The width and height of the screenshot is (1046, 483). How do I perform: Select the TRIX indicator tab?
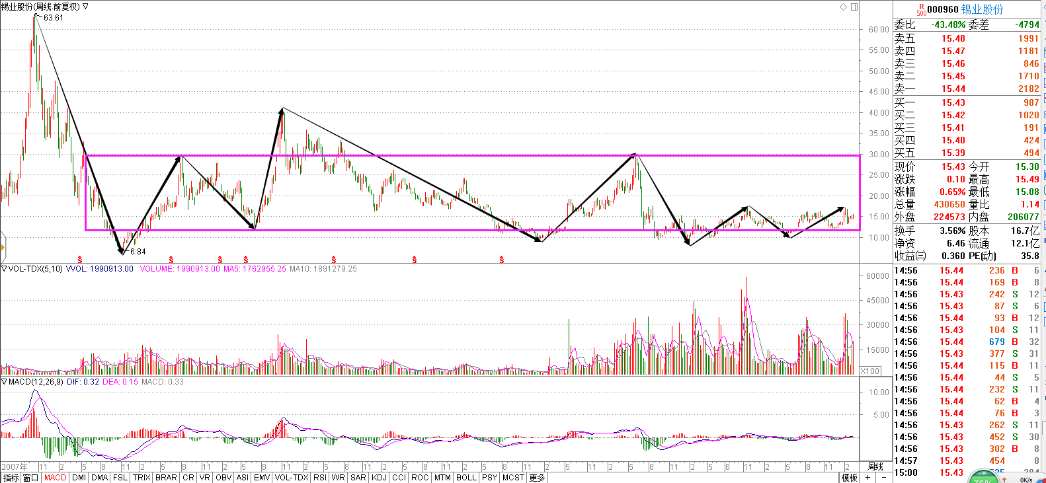[141, 478]
